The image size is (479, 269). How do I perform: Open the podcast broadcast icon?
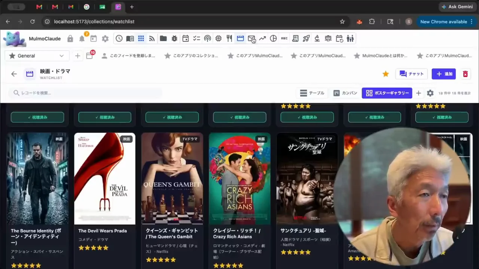click(207, 38)
